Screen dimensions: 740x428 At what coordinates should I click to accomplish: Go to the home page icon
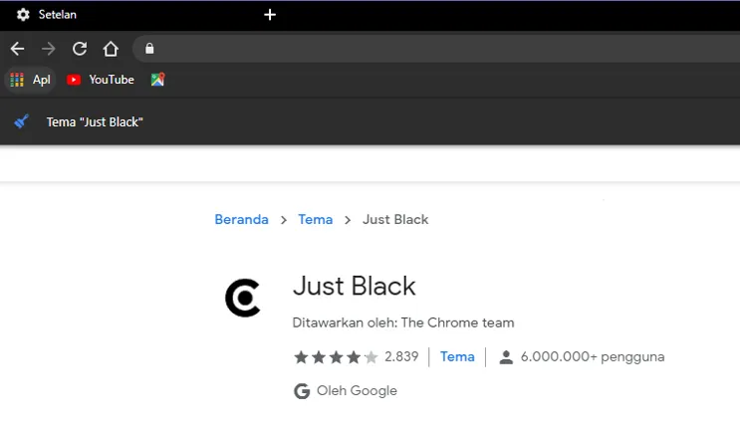tap(111, 49)
